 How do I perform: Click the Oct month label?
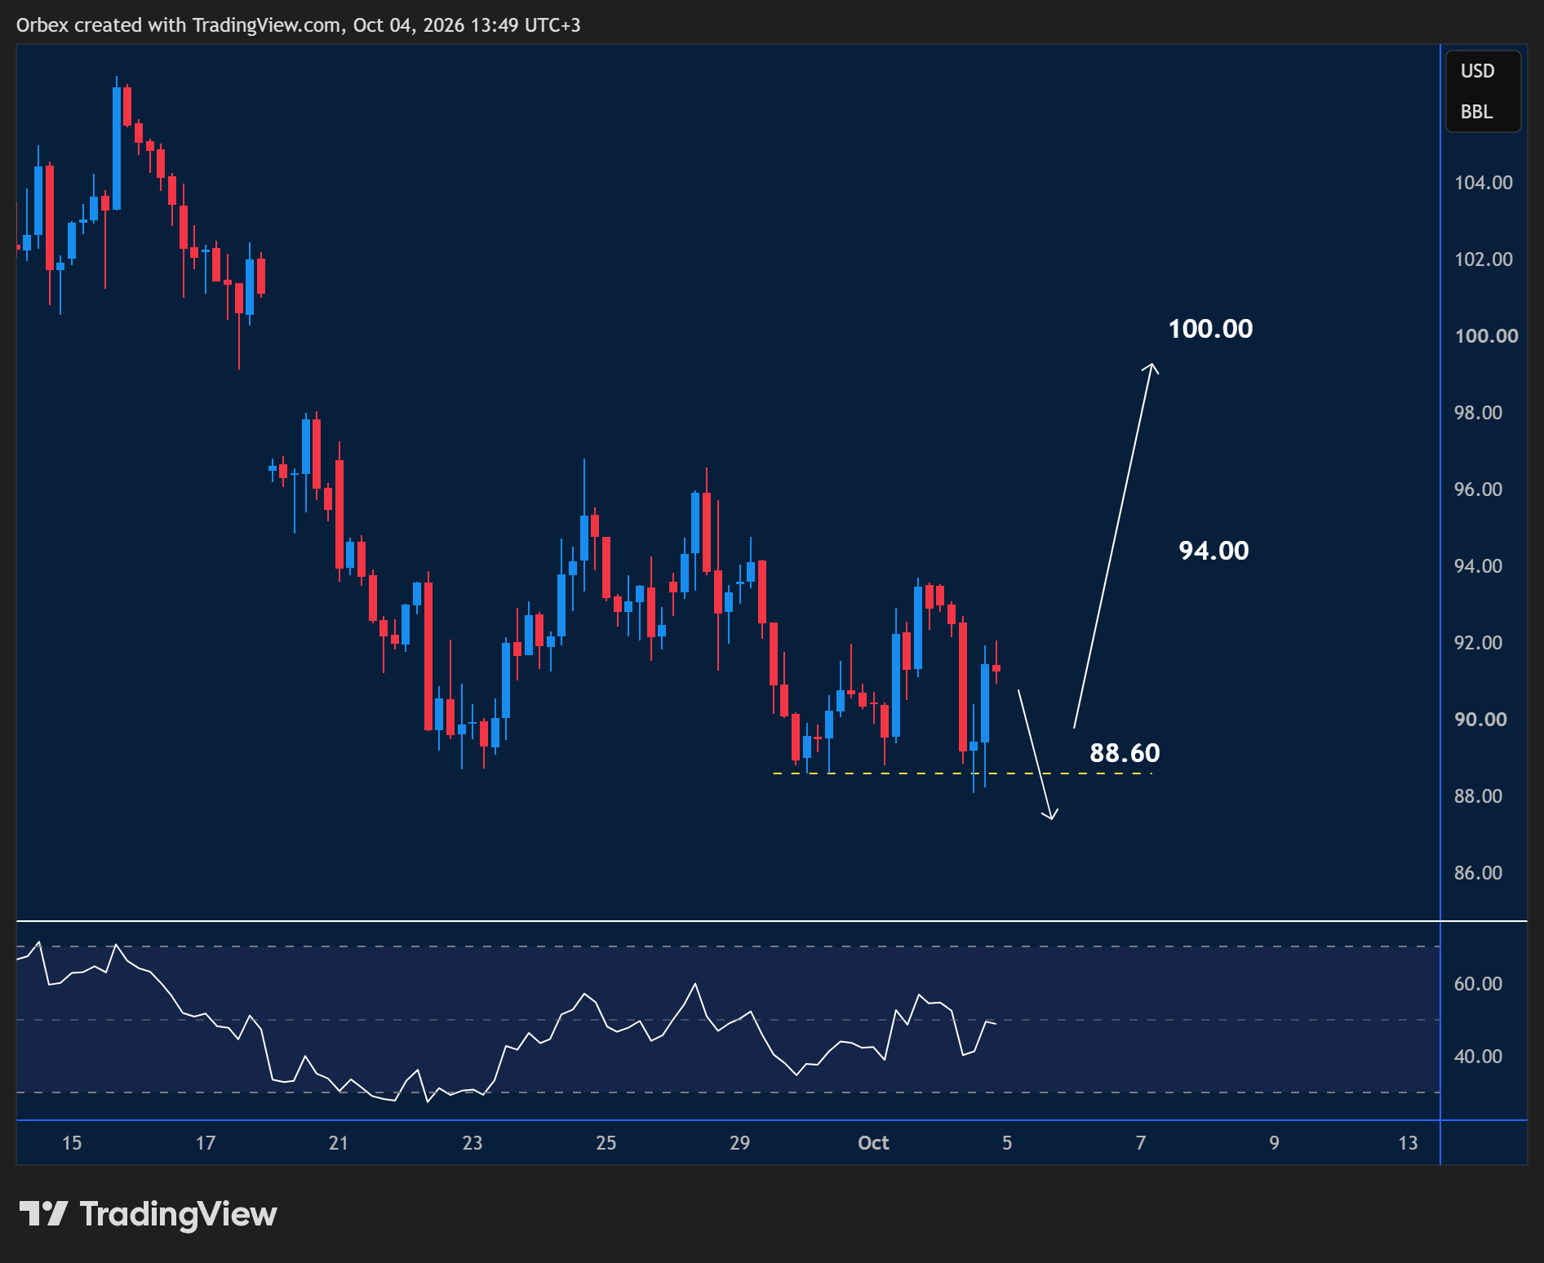point(873,1143)
